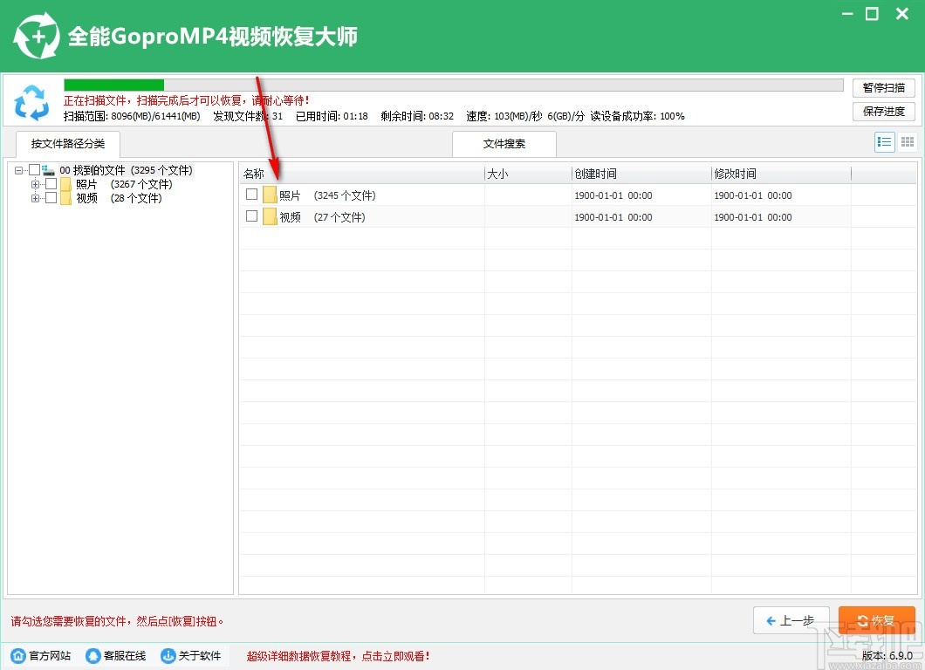The width and height of the screenshot is (925, 670).
Task: Open the 按文件路径分类 tab
Action: (68, 144)
